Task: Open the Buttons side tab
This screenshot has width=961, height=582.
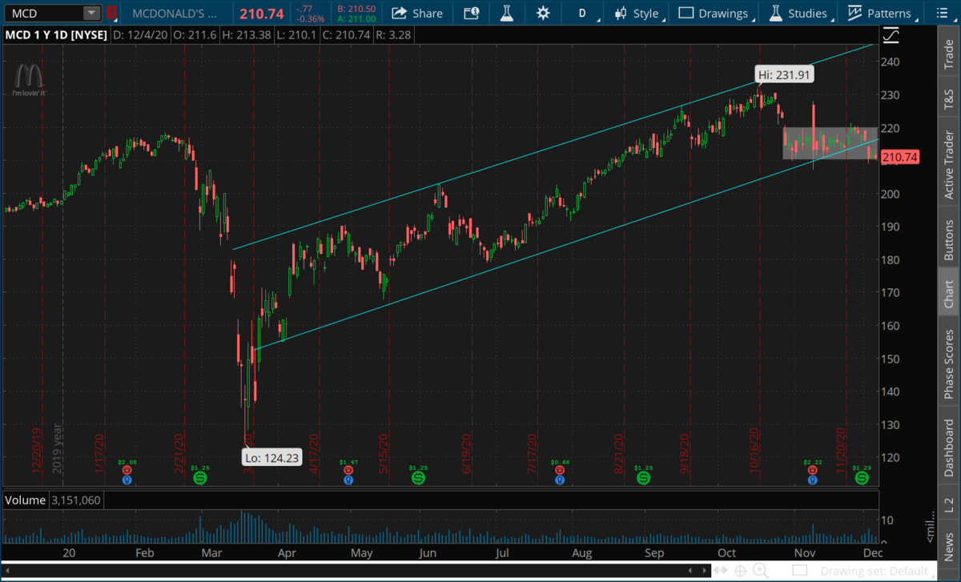Action: coord(949,236)
